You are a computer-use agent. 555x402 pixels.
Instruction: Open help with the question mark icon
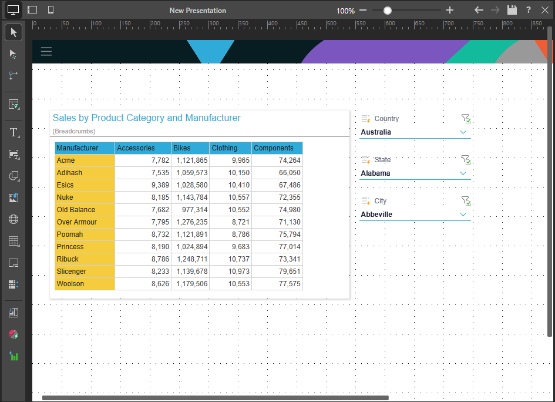tap(528, 10)
